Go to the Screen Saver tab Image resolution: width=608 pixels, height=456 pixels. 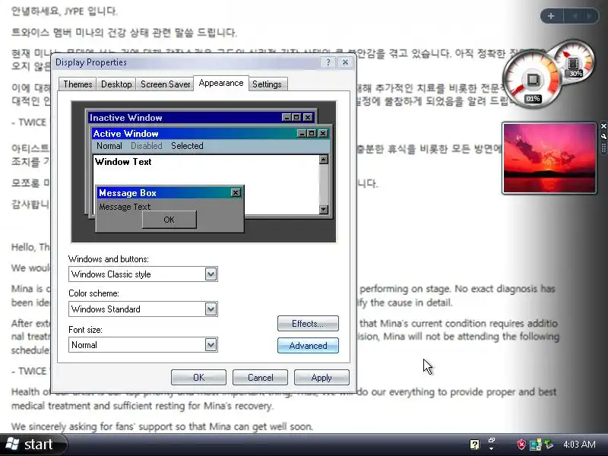click(165, 84)
